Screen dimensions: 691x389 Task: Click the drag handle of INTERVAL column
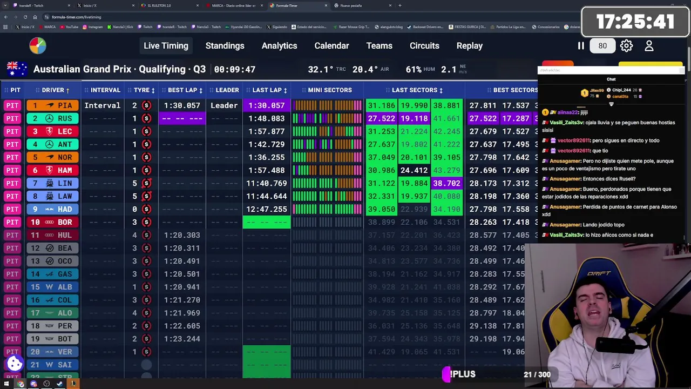click(x=86, y=90)
